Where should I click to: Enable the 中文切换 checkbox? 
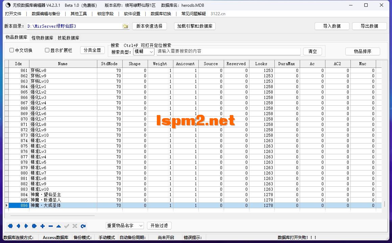[12, 50]
